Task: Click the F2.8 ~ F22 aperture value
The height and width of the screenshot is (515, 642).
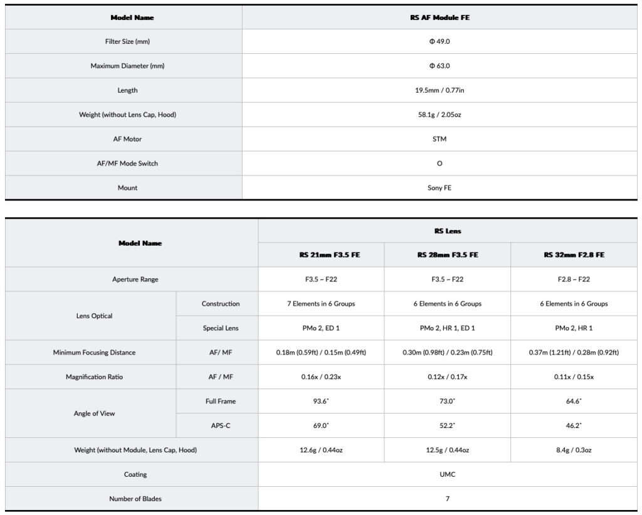Action: 574,279
